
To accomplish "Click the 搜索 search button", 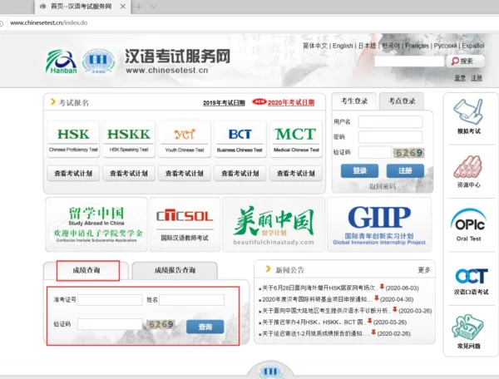I will [x=465, y=61].
